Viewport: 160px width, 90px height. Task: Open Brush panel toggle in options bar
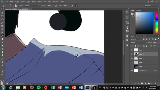click(x=16, y=5)
